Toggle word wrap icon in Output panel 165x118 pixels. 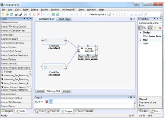(51, 102)
